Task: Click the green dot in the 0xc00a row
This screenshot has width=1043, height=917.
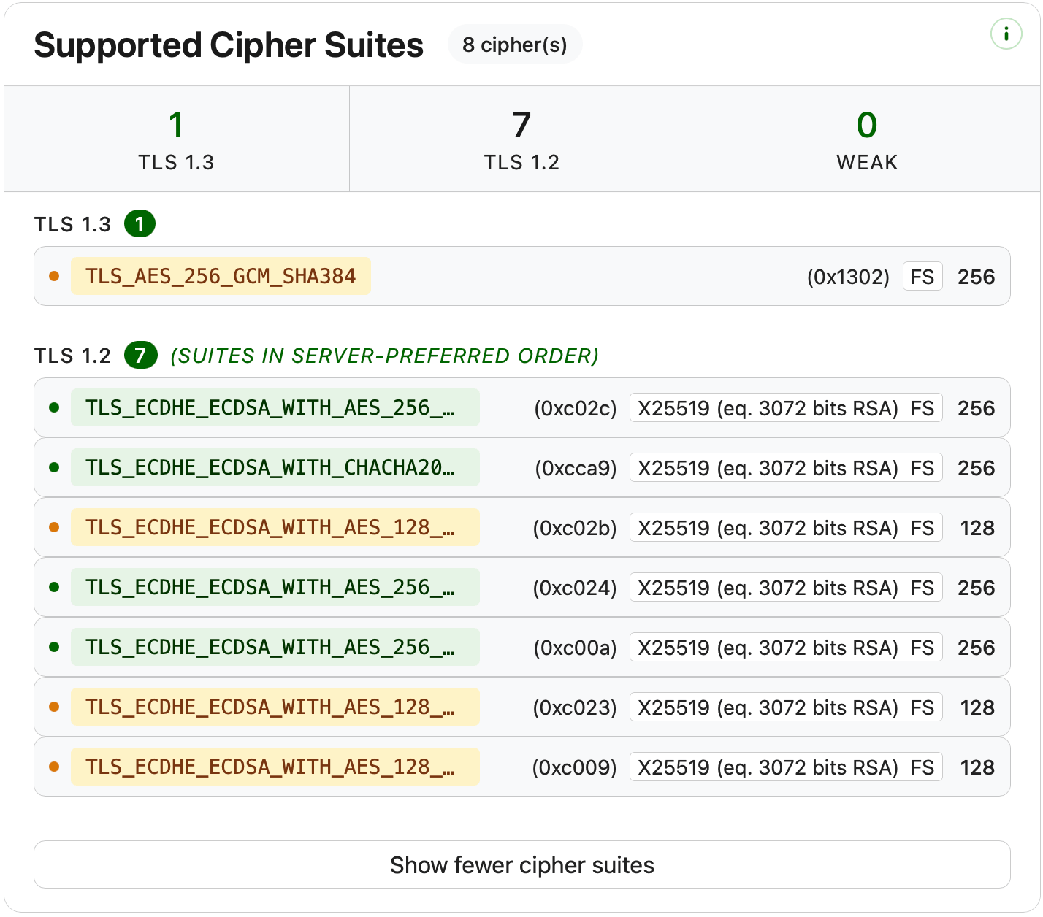Action: tap(54, 647)
